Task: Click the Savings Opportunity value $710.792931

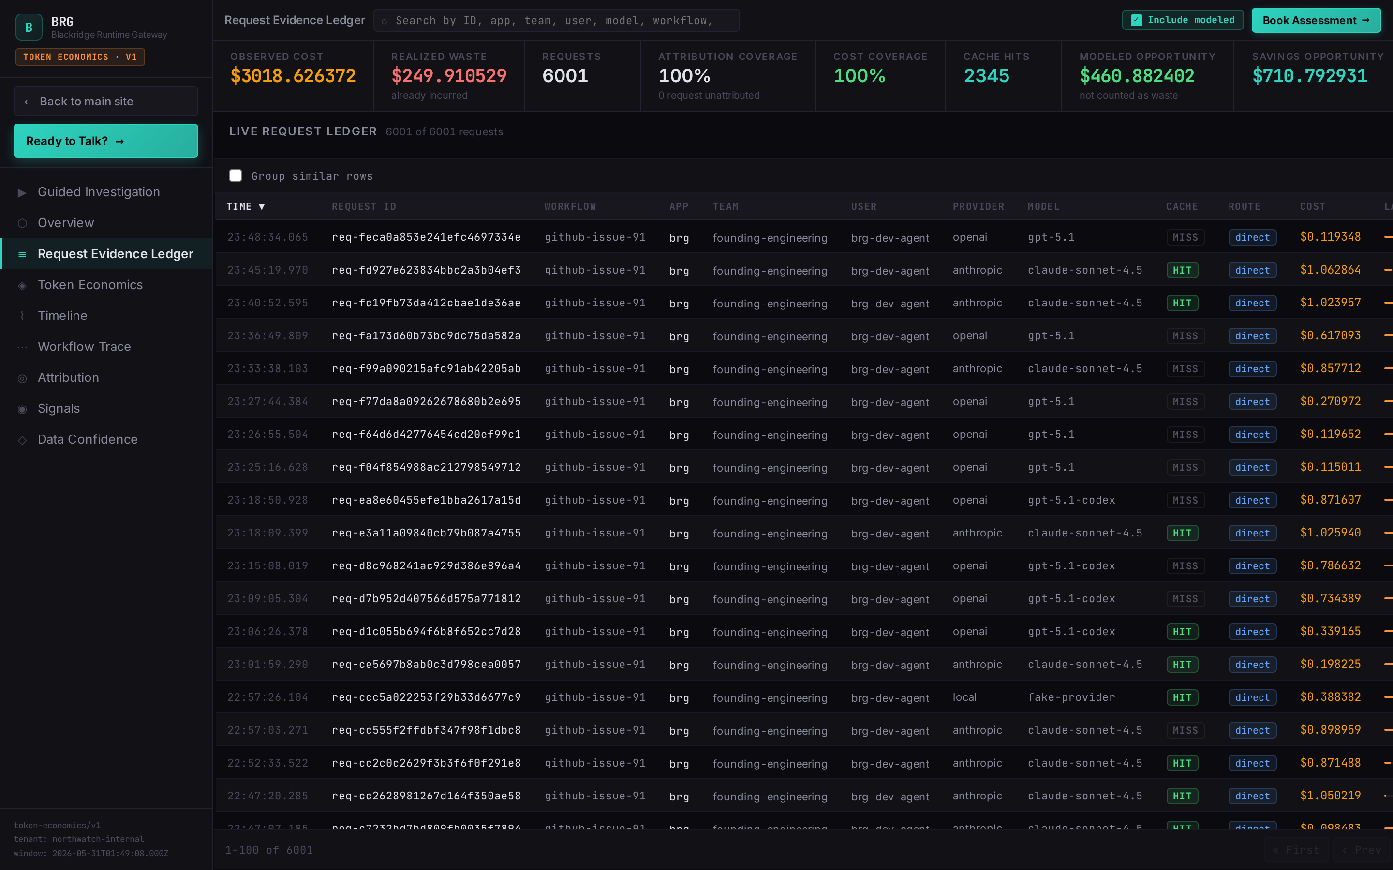Action: pyautogui.click(x=1309, y=76)
